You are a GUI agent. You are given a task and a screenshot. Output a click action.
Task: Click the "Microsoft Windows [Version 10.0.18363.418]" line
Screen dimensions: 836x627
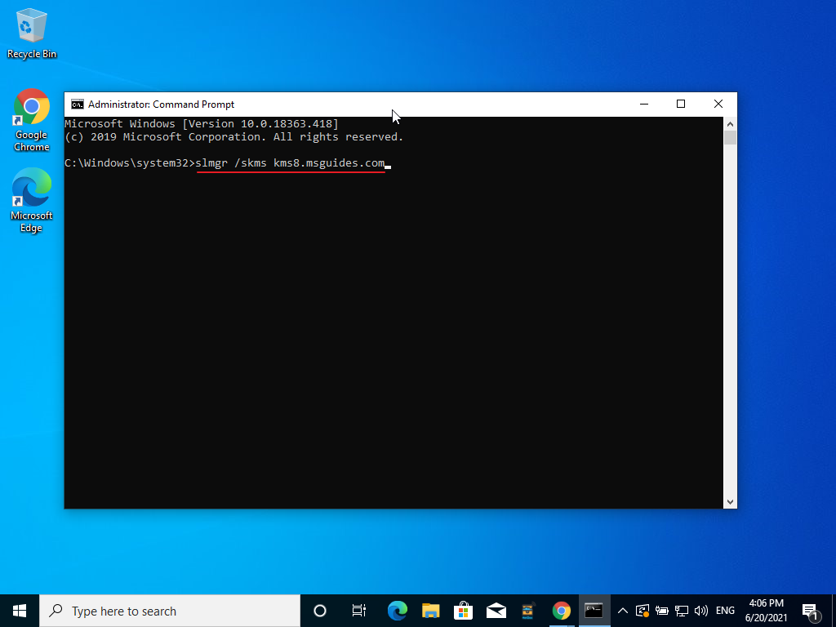(x=202, y=124)
